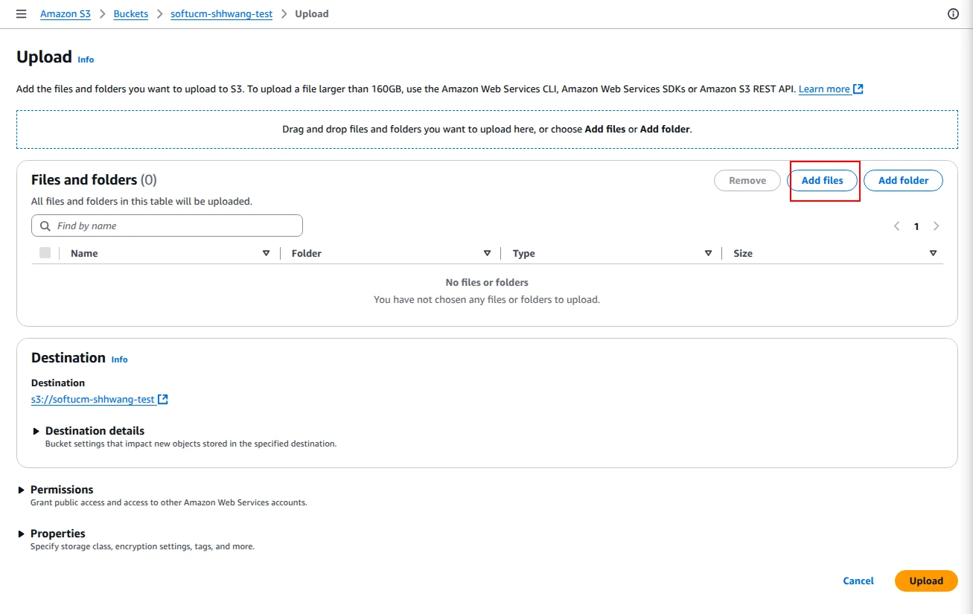Click the Add folder button
Viewport: 973px width, 614px height.
[903, 181]
